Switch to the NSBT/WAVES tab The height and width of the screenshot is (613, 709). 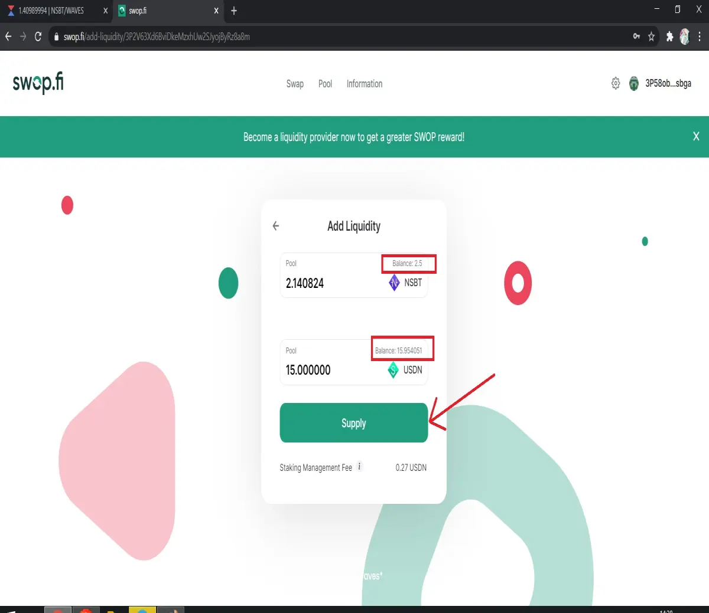[56, 11]
